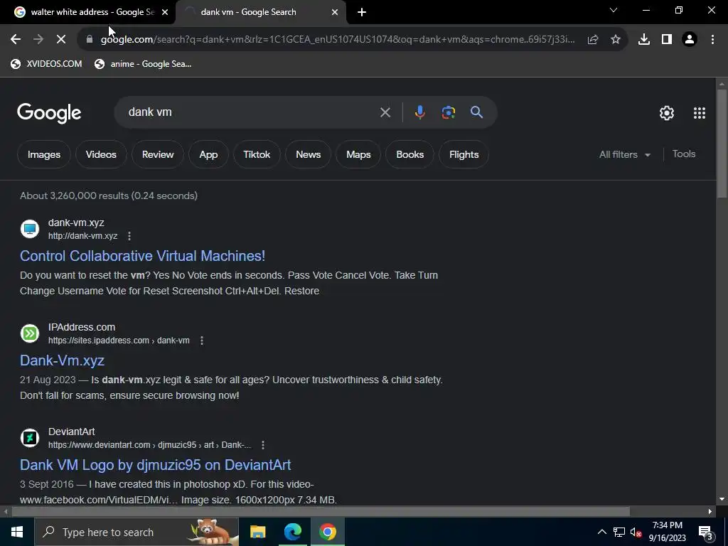Stop page loading with the X button
The image size is (728, 546).
coord(61,40)
